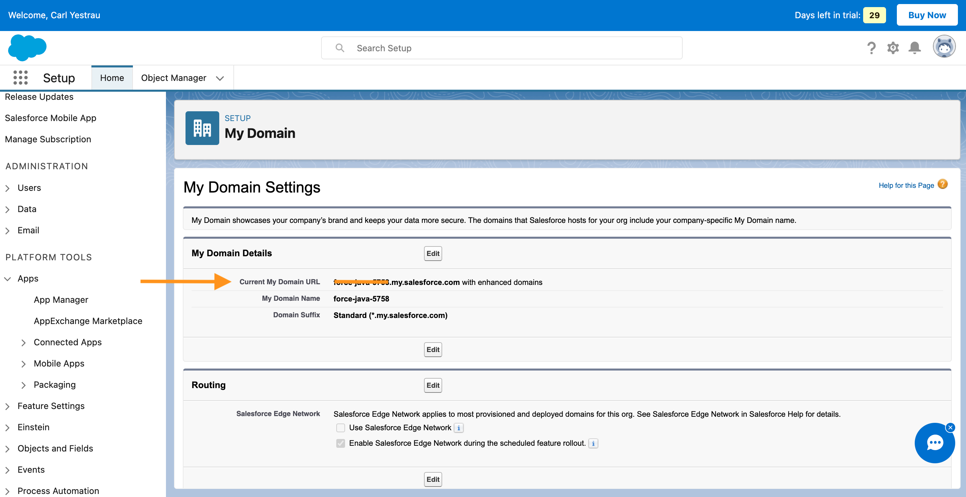Click bottom Edit under Edge Network options

[x=433, y=479]
